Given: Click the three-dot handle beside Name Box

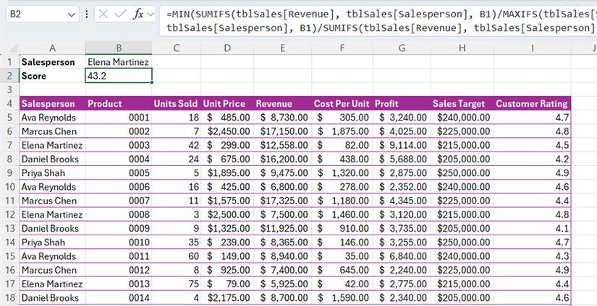Looking at the screenshot, I should coord(87,14).
